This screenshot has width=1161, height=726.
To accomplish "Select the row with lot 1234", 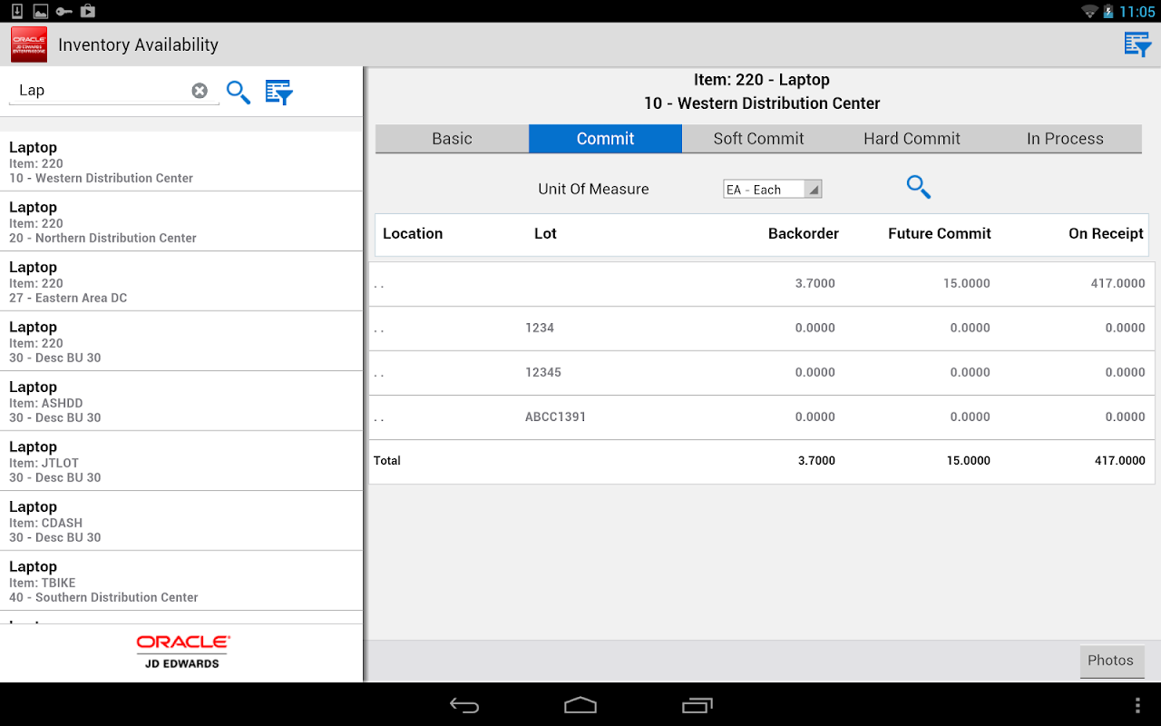I will pyautogui.click(x=762, y=329).
